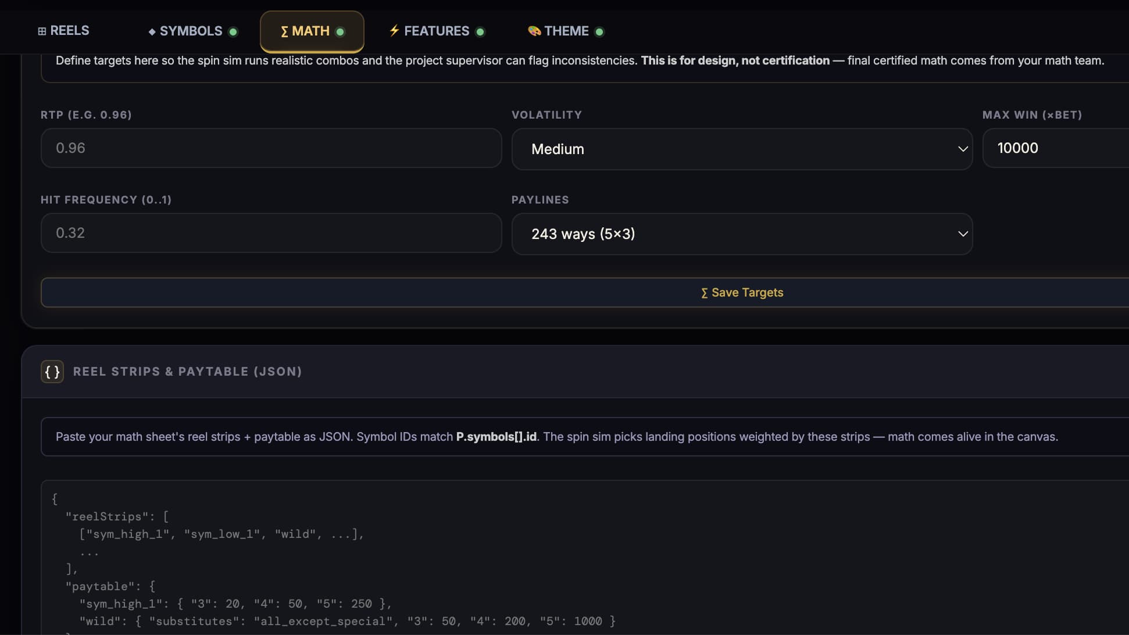Click the VOLATILITY label

coord(546,115)
